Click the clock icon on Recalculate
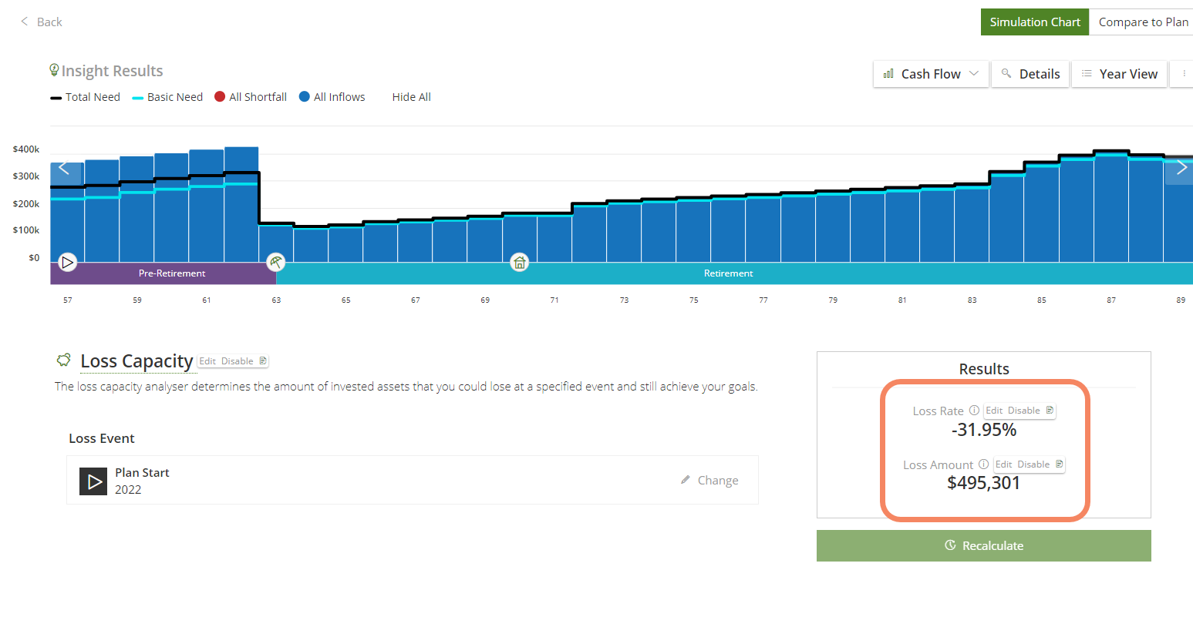The image size is (1193, 627). tap(950, 545)
